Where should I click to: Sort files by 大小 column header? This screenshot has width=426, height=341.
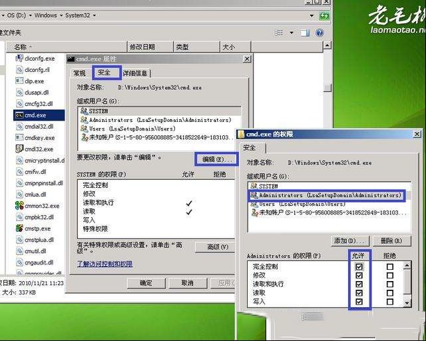tap(235, 47)
